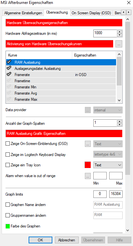Screen dimensions: 133x246
Task: Open the Tray Icon Text dropdown
Action: pyautogui.click(x=108, y=165)
